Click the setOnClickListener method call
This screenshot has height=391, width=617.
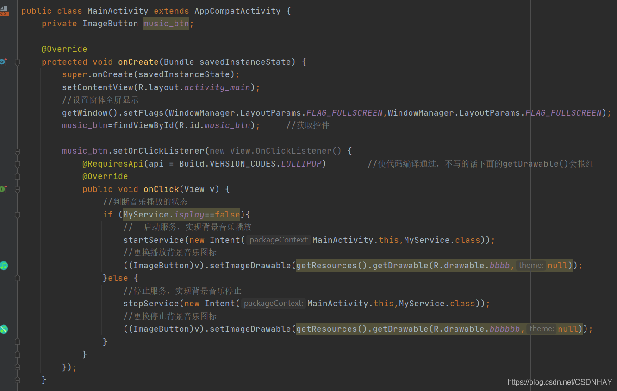pos(159,151)
